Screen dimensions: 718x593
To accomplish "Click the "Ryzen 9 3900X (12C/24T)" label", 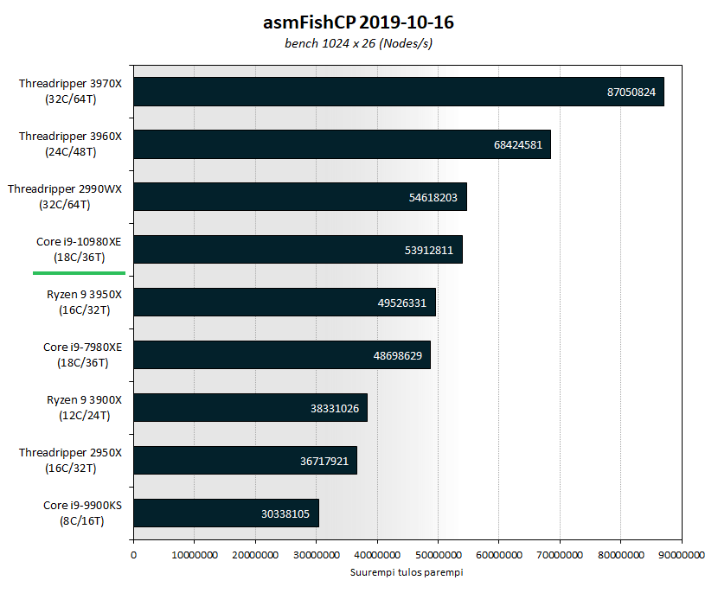I will click(84, 407).
